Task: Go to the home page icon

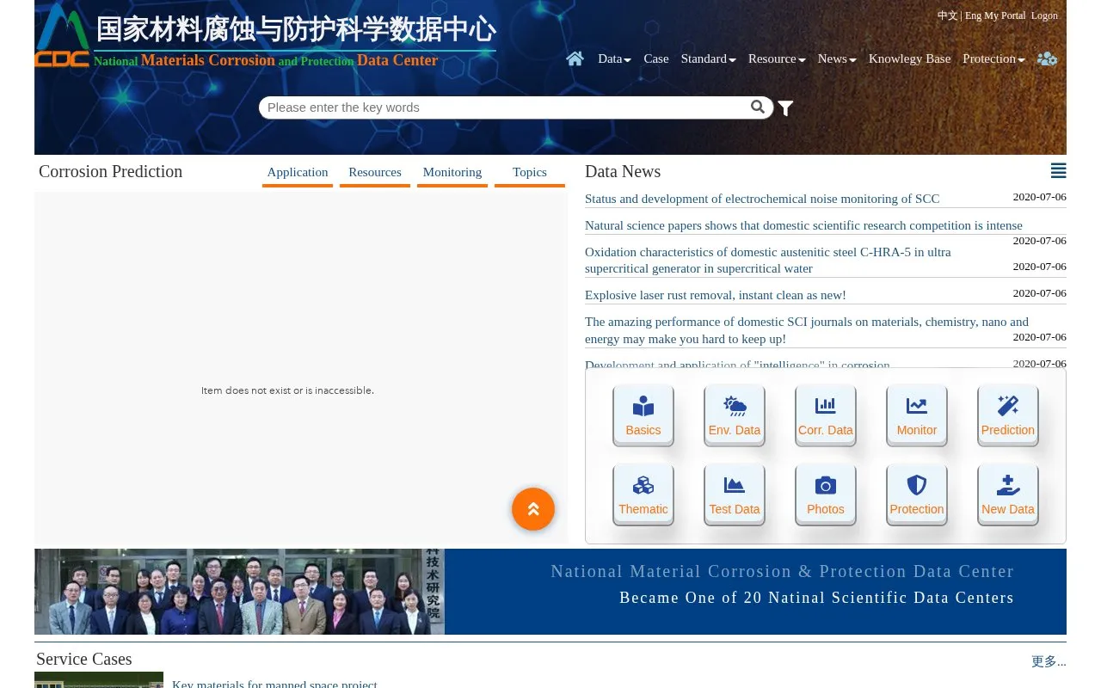Action: [575, 58]
